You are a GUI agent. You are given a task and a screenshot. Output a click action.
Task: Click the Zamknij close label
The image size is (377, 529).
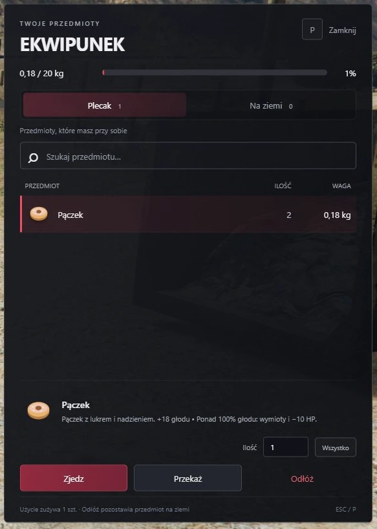342,30
